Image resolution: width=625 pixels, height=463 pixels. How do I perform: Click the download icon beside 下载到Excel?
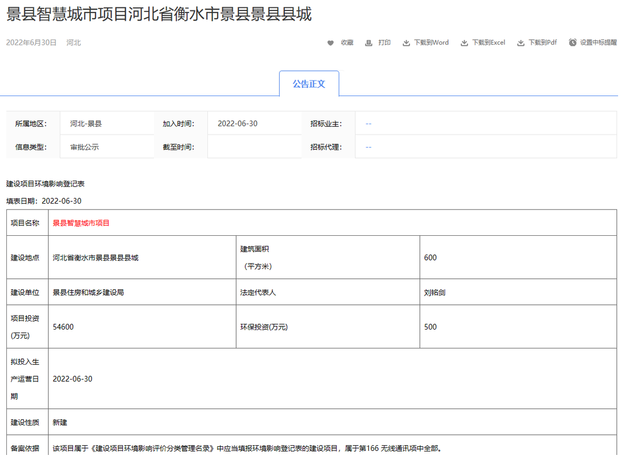coord(464,43)
